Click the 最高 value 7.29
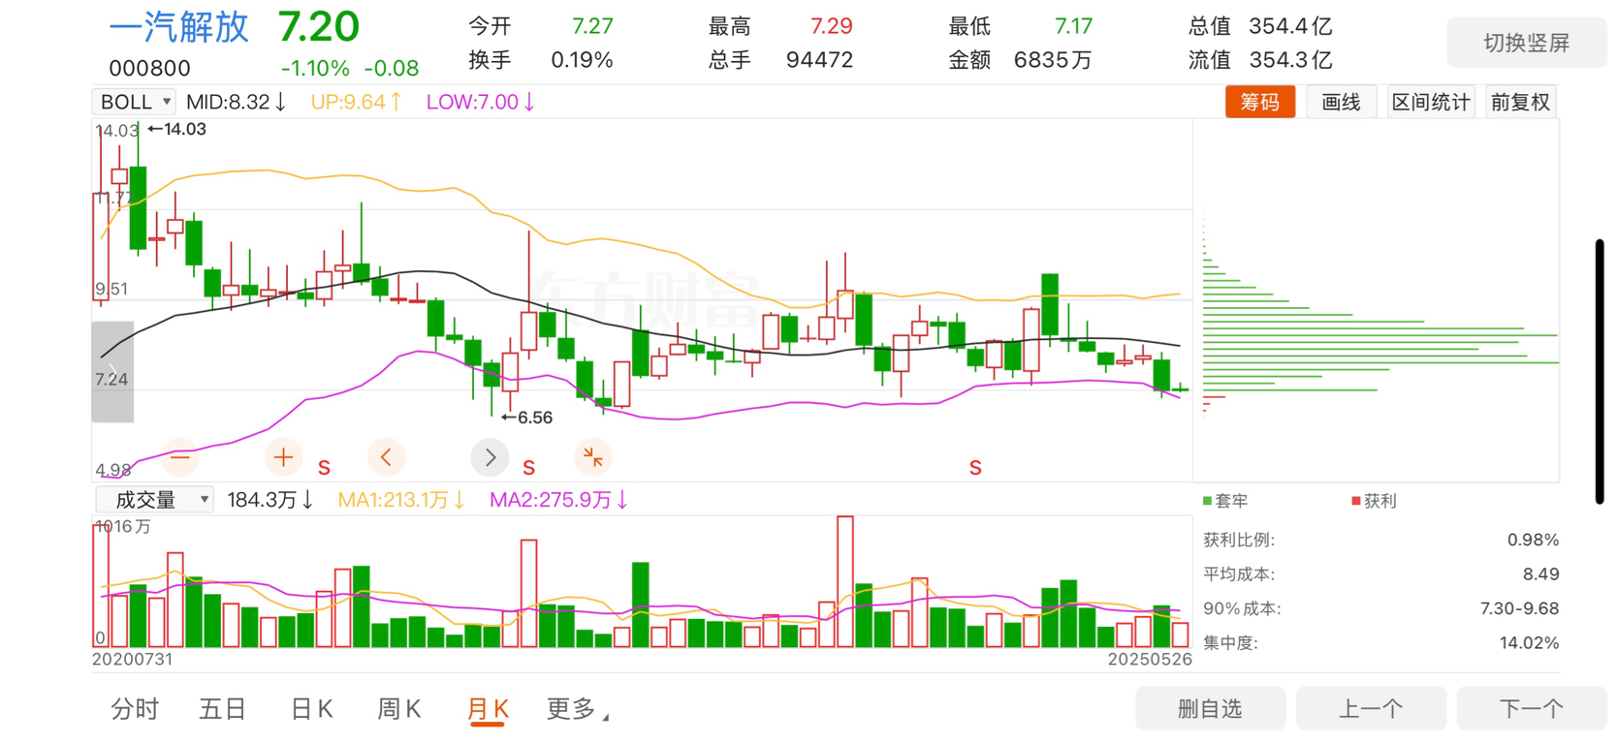The height and width of the screenshot is (744, 1618). (x=832, y=26)
